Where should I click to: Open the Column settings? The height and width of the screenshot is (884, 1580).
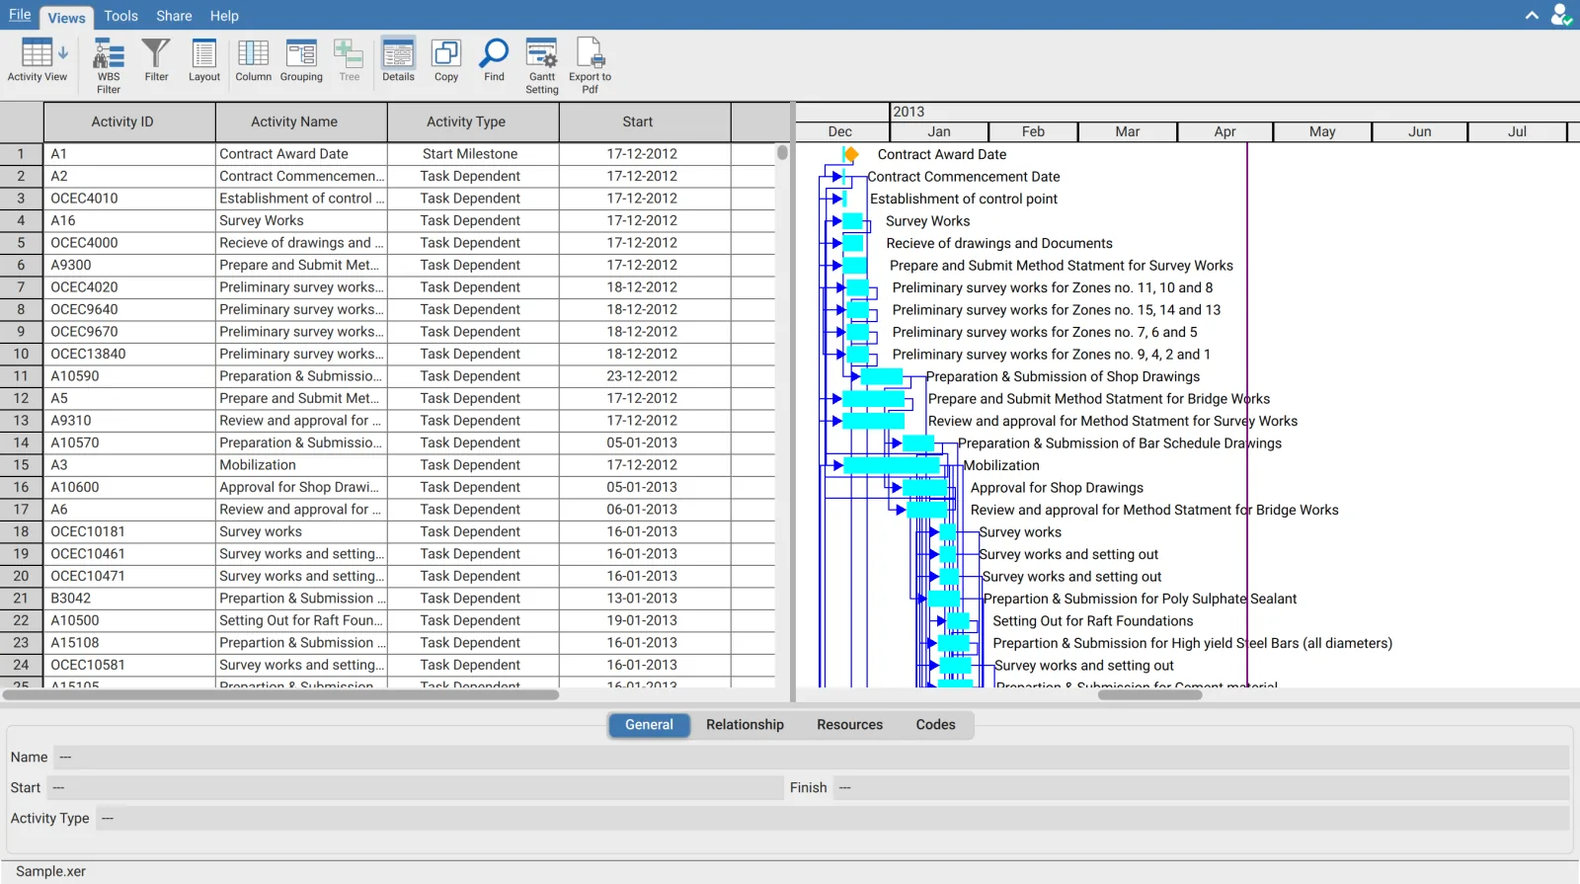[x=253, y=61]
